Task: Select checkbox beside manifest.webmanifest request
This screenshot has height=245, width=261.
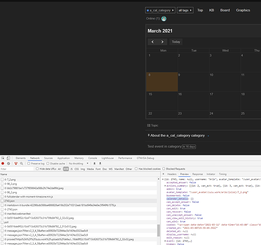Action: pyautogui.click(x=2, y=214)
